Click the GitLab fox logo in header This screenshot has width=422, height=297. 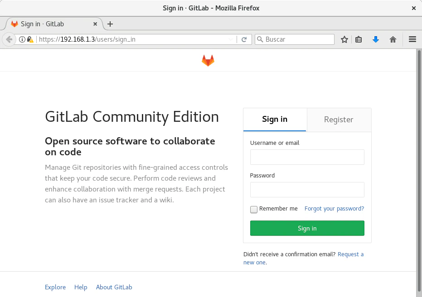click(208, 60)
